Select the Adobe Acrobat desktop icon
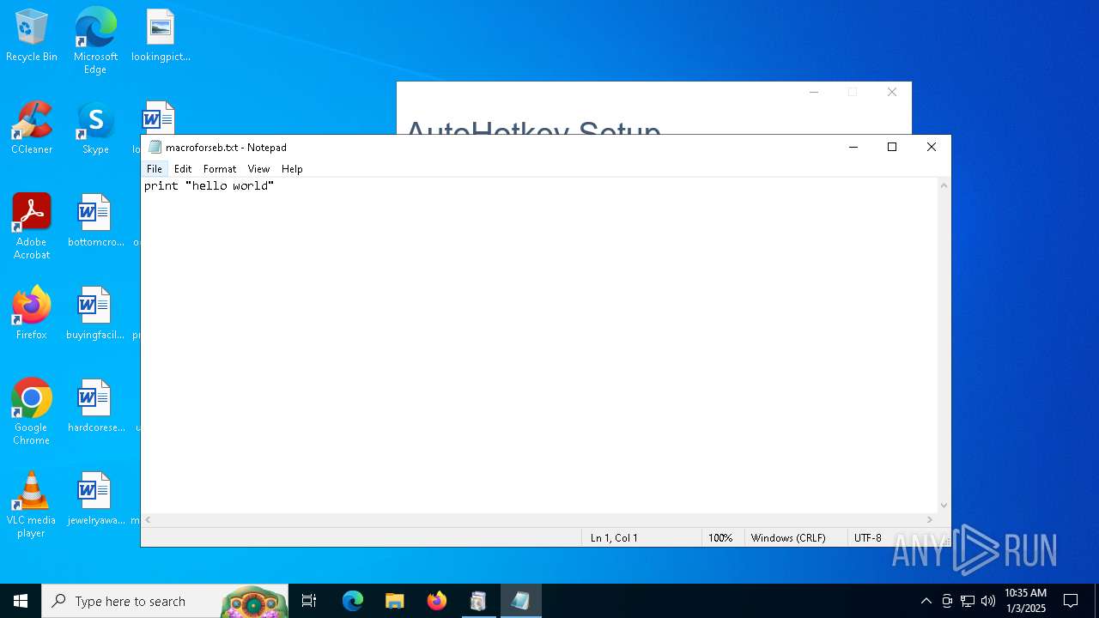 coord(32,227)
